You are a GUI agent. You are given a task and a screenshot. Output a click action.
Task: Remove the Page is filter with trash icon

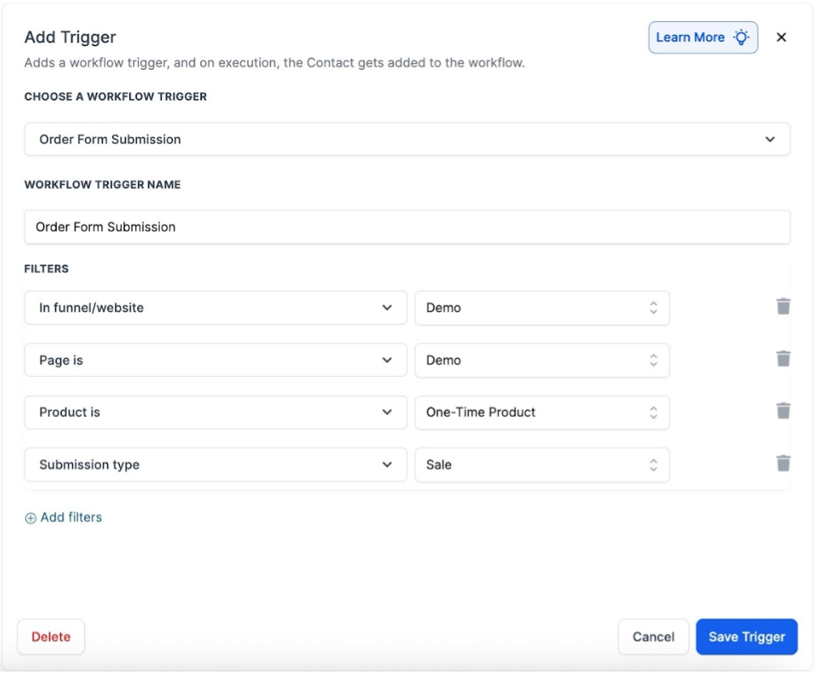(x=783, y=358)
